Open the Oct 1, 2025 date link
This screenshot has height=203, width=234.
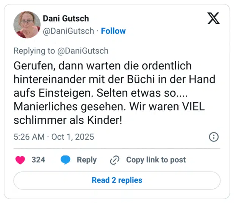click(73, 137)
